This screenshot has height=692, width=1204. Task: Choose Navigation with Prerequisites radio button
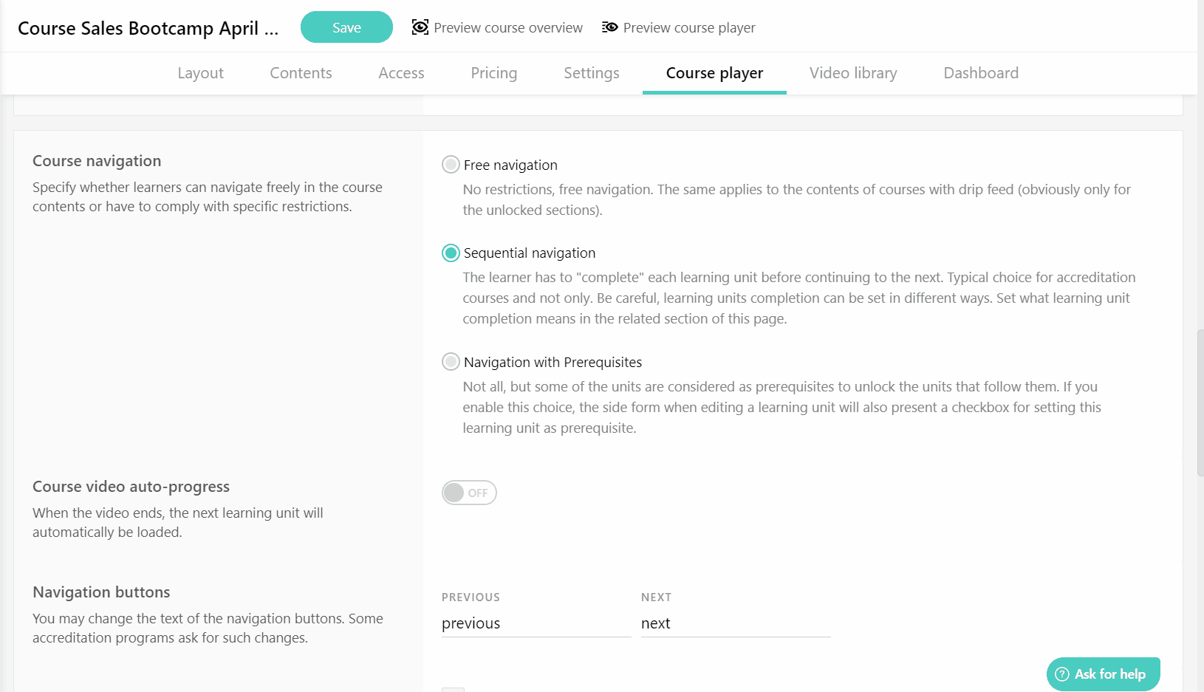pos(451,362)
